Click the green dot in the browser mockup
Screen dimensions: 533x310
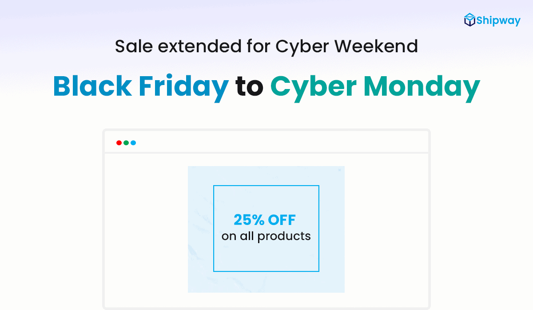pos(126,143)
